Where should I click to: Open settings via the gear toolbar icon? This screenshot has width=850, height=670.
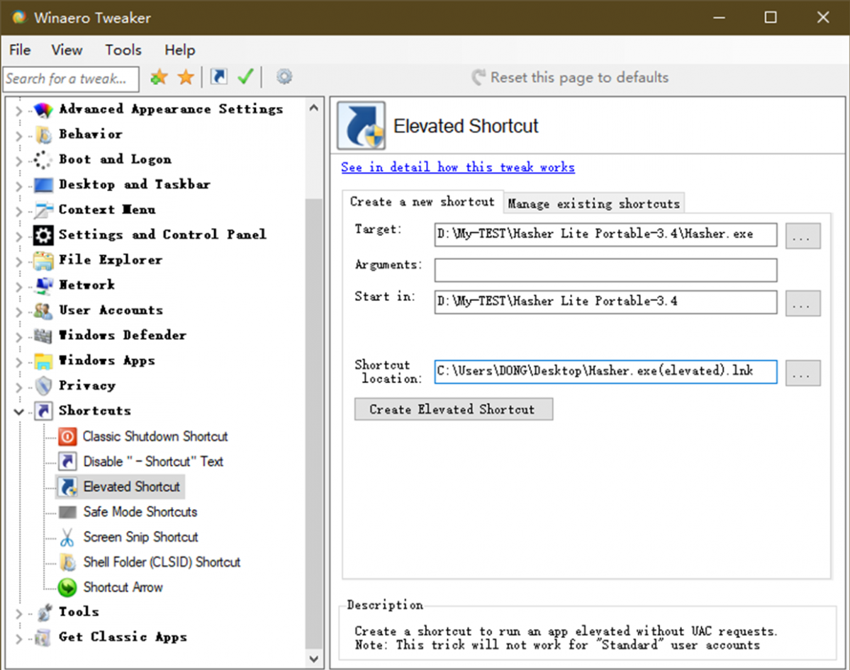click(x=284, y=76)
